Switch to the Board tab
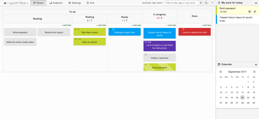This screenshot has height=119, width=259. 38,3
